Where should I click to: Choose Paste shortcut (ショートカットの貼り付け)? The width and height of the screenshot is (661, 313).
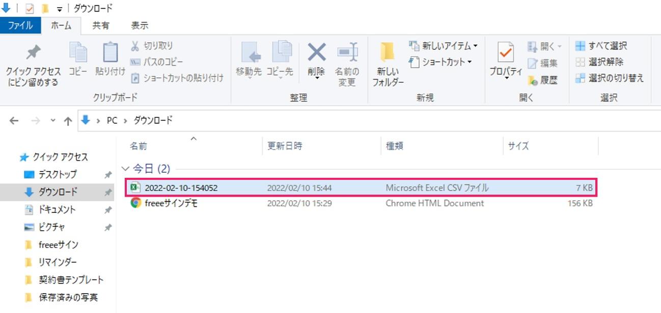coord(177,78)
